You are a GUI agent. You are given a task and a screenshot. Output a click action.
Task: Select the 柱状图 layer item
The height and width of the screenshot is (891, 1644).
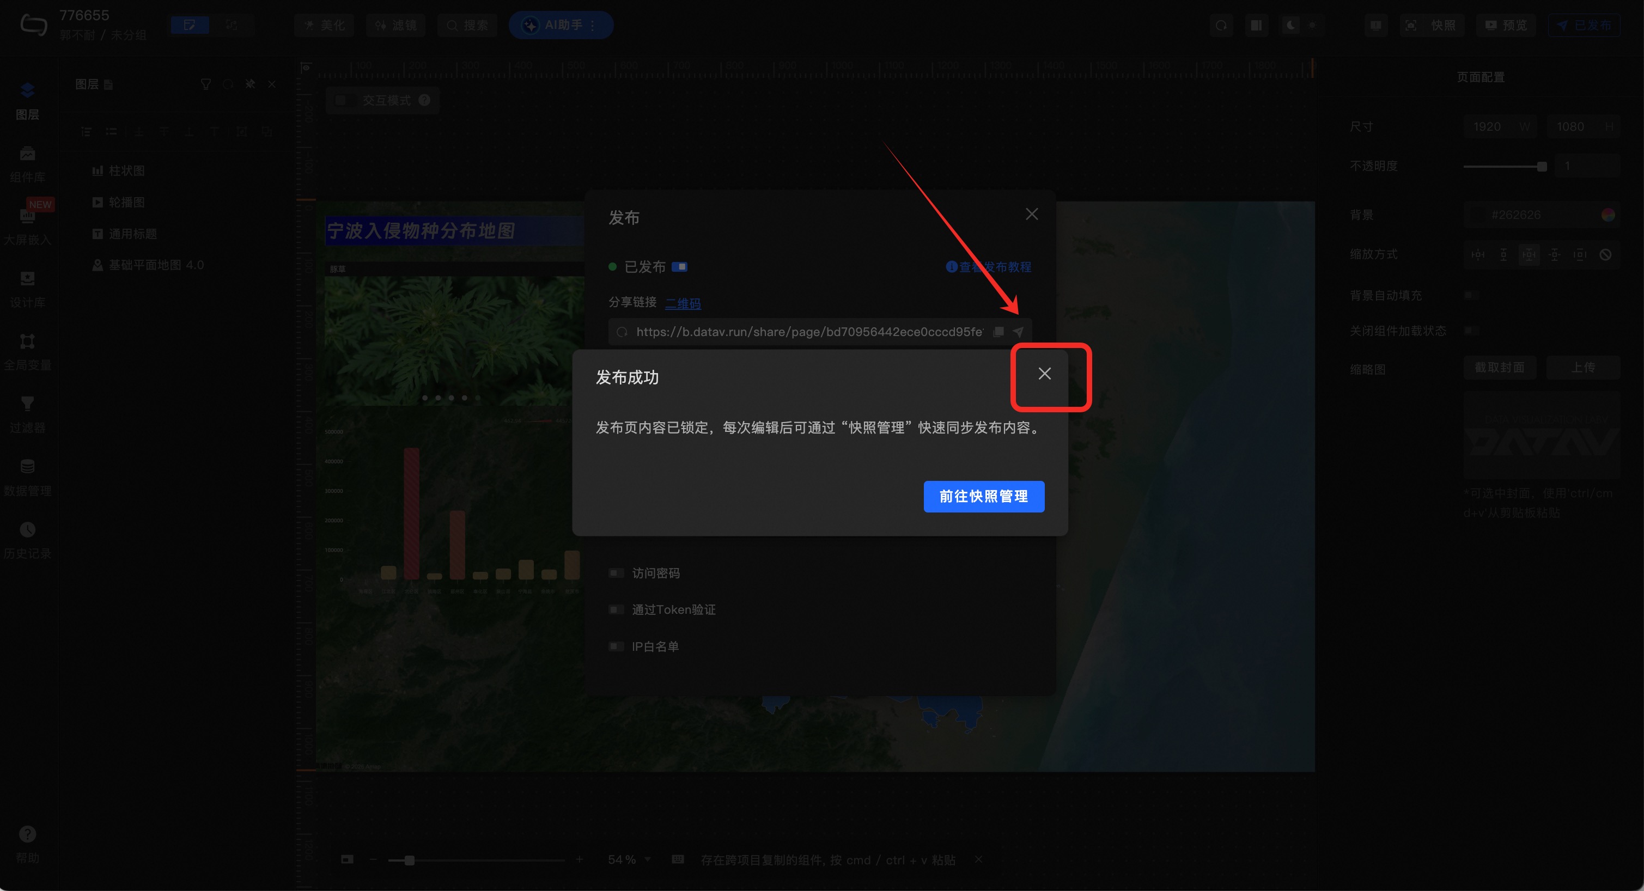point(126,170)
